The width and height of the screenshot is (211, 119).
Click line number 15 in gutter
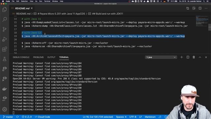coord(15,22)
